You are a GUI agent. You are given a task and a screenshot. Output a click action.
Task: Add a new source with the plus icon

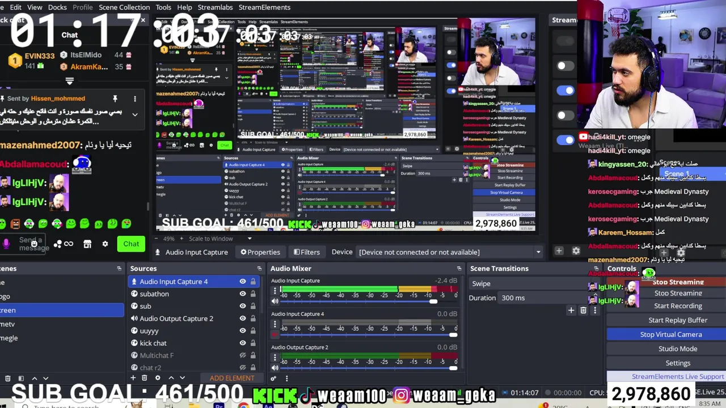point(133,378)
